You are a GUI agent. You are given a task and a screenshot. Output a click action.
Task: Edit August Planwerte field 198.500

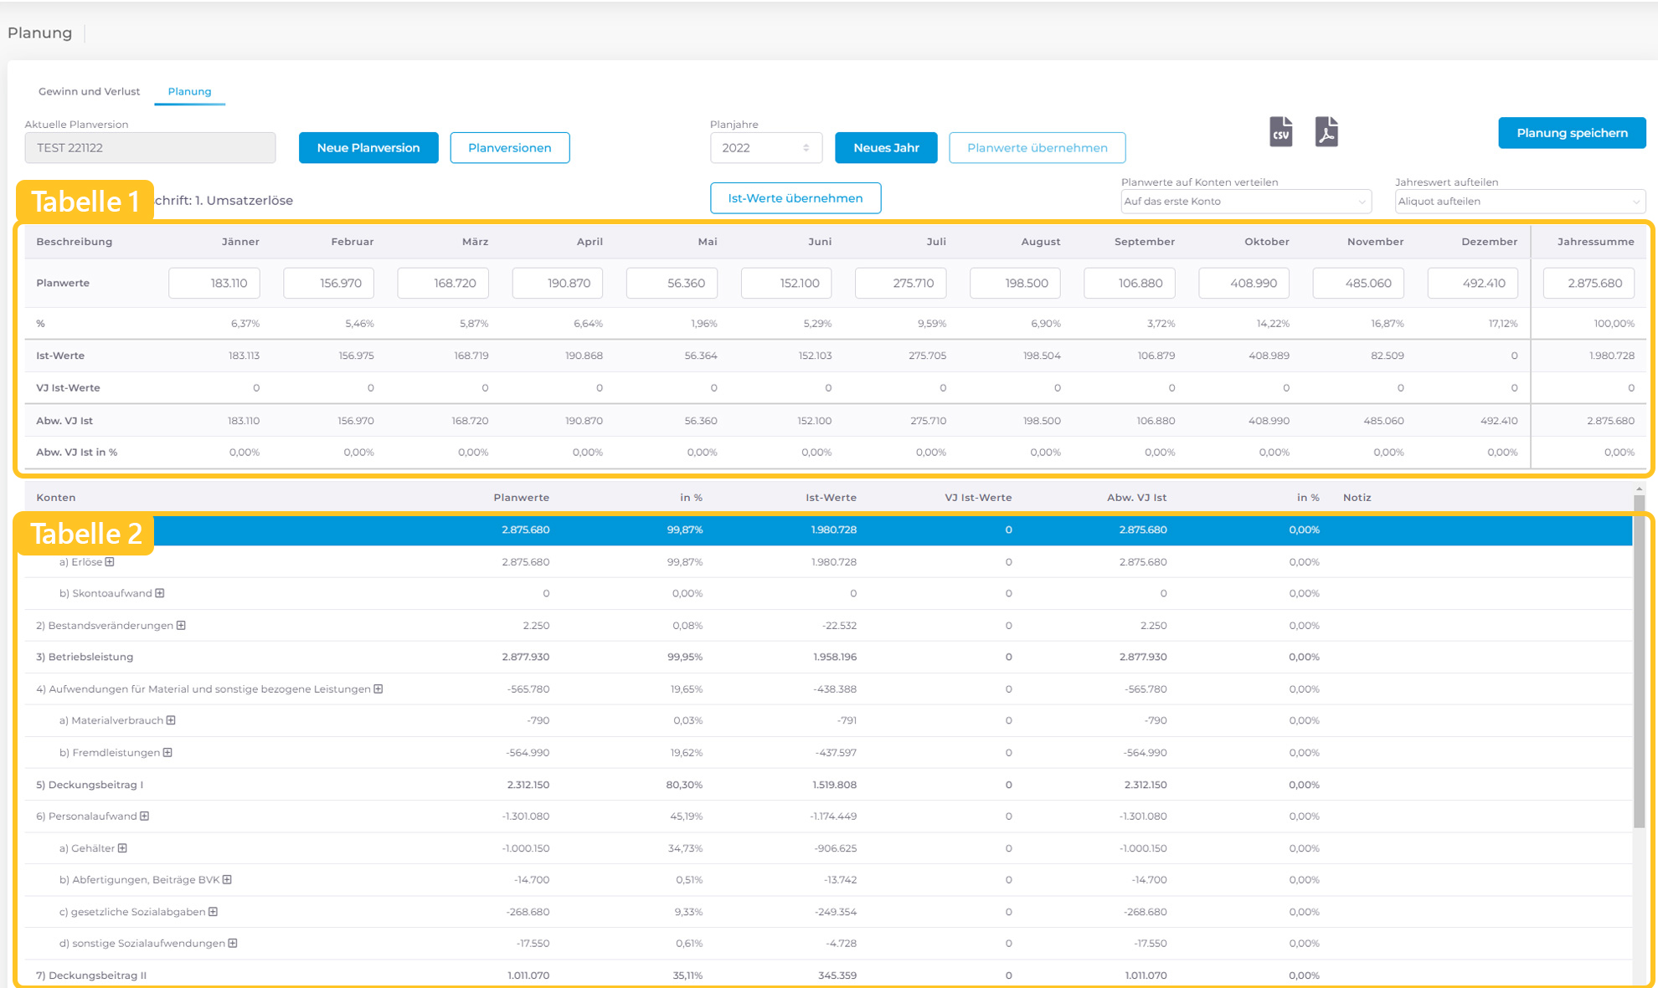pos(1015,283)
